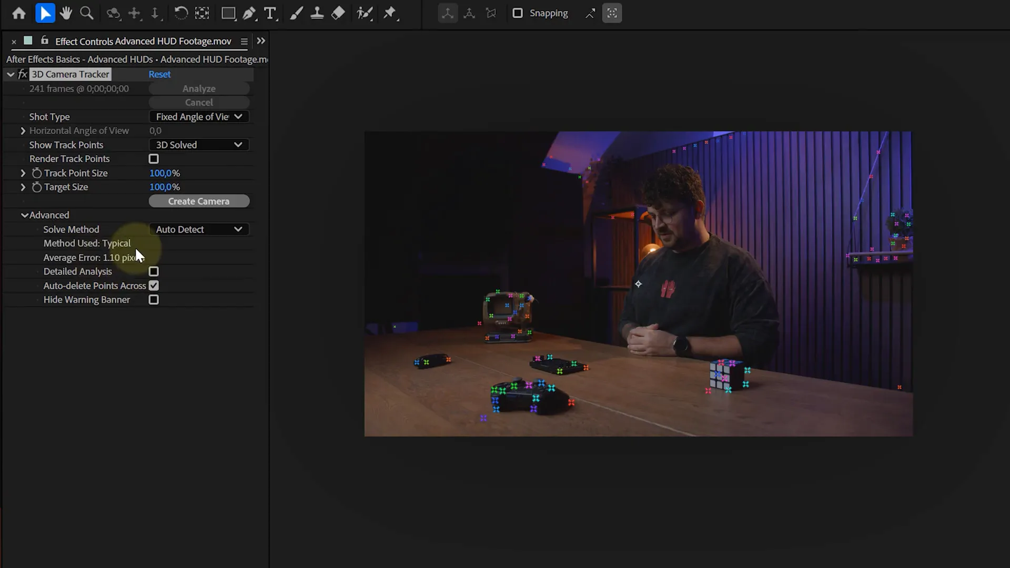Click Method Used: Typical text
The image size is (1010, 568).
click(x=87, y=244)
